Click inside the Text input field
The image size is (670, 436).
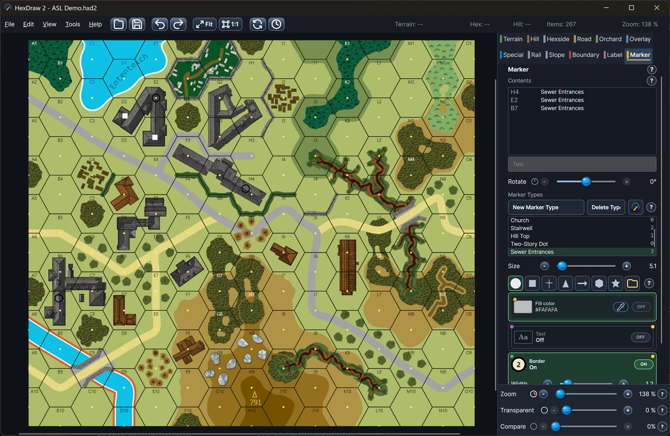coord(582,164)
